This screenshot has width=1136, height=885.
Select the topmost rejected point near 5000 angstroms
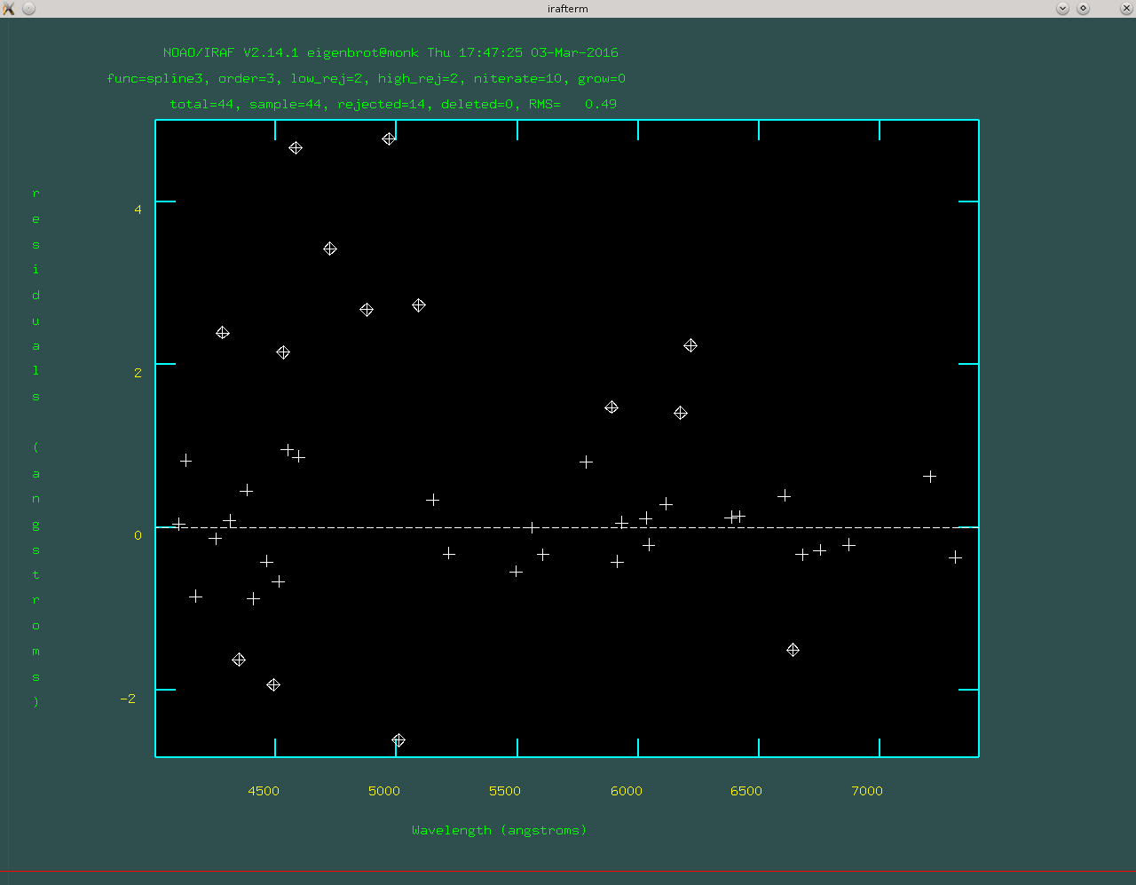point(389,138)
